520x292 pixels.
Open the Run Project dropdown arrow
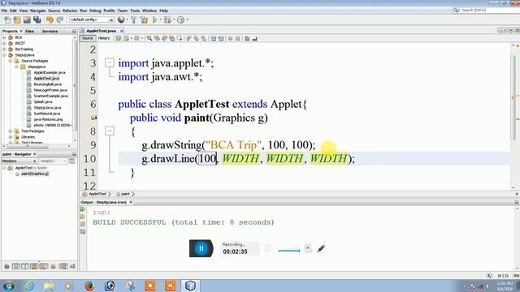click(161, 19)
